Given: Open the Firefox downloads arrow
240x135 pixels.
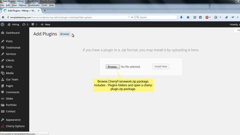Looking at the screenshot, I should click(181, 17).
